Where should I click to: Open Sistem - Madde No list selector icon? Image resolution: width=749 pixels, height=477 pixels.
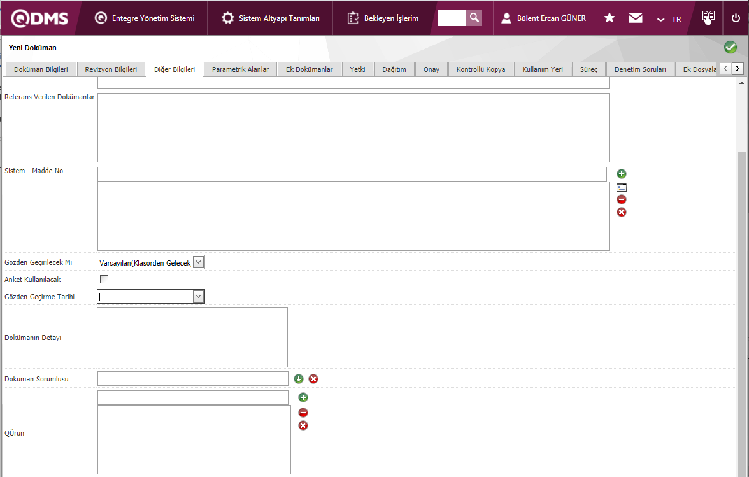(622, 188)
